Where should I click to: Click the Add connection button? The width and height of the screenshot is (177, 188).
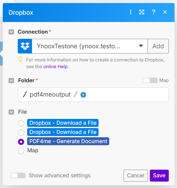point(158,46)
